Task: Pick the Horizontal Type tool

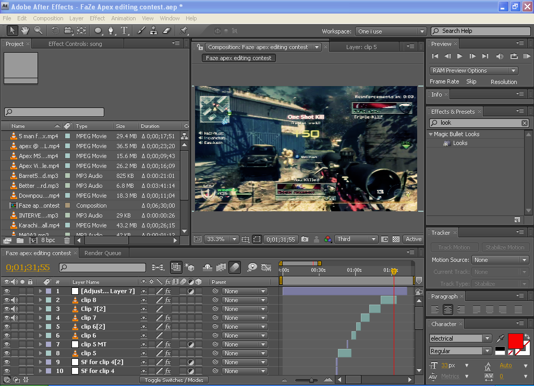Action: pos(125,31)
